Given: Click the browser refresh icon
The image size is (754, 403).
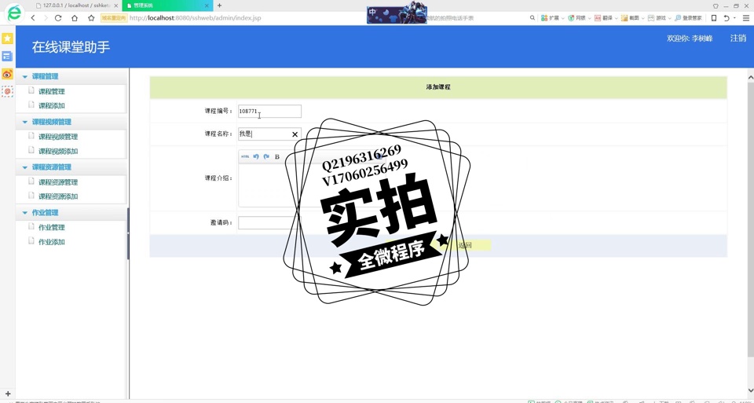Looking at the screenshot, I should [58, 17].
